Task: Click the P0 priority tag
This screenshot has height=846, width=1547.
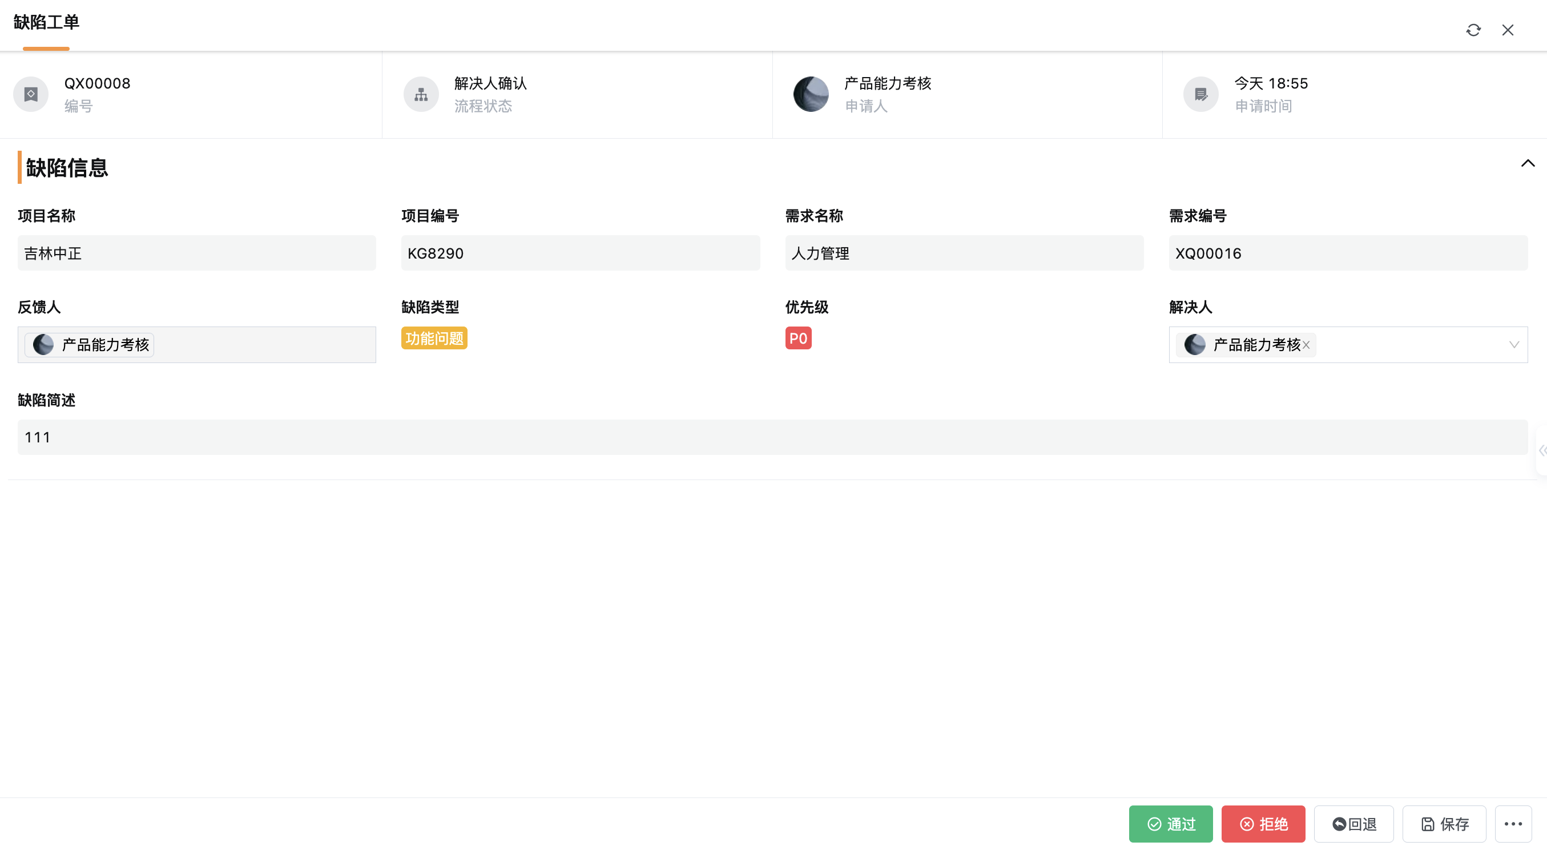Action: [x=798, y=339]
